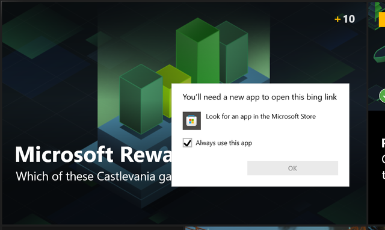The image size is (385, 230).
Task: Click the Microsoft Store app icon
Action: [191, 121]
